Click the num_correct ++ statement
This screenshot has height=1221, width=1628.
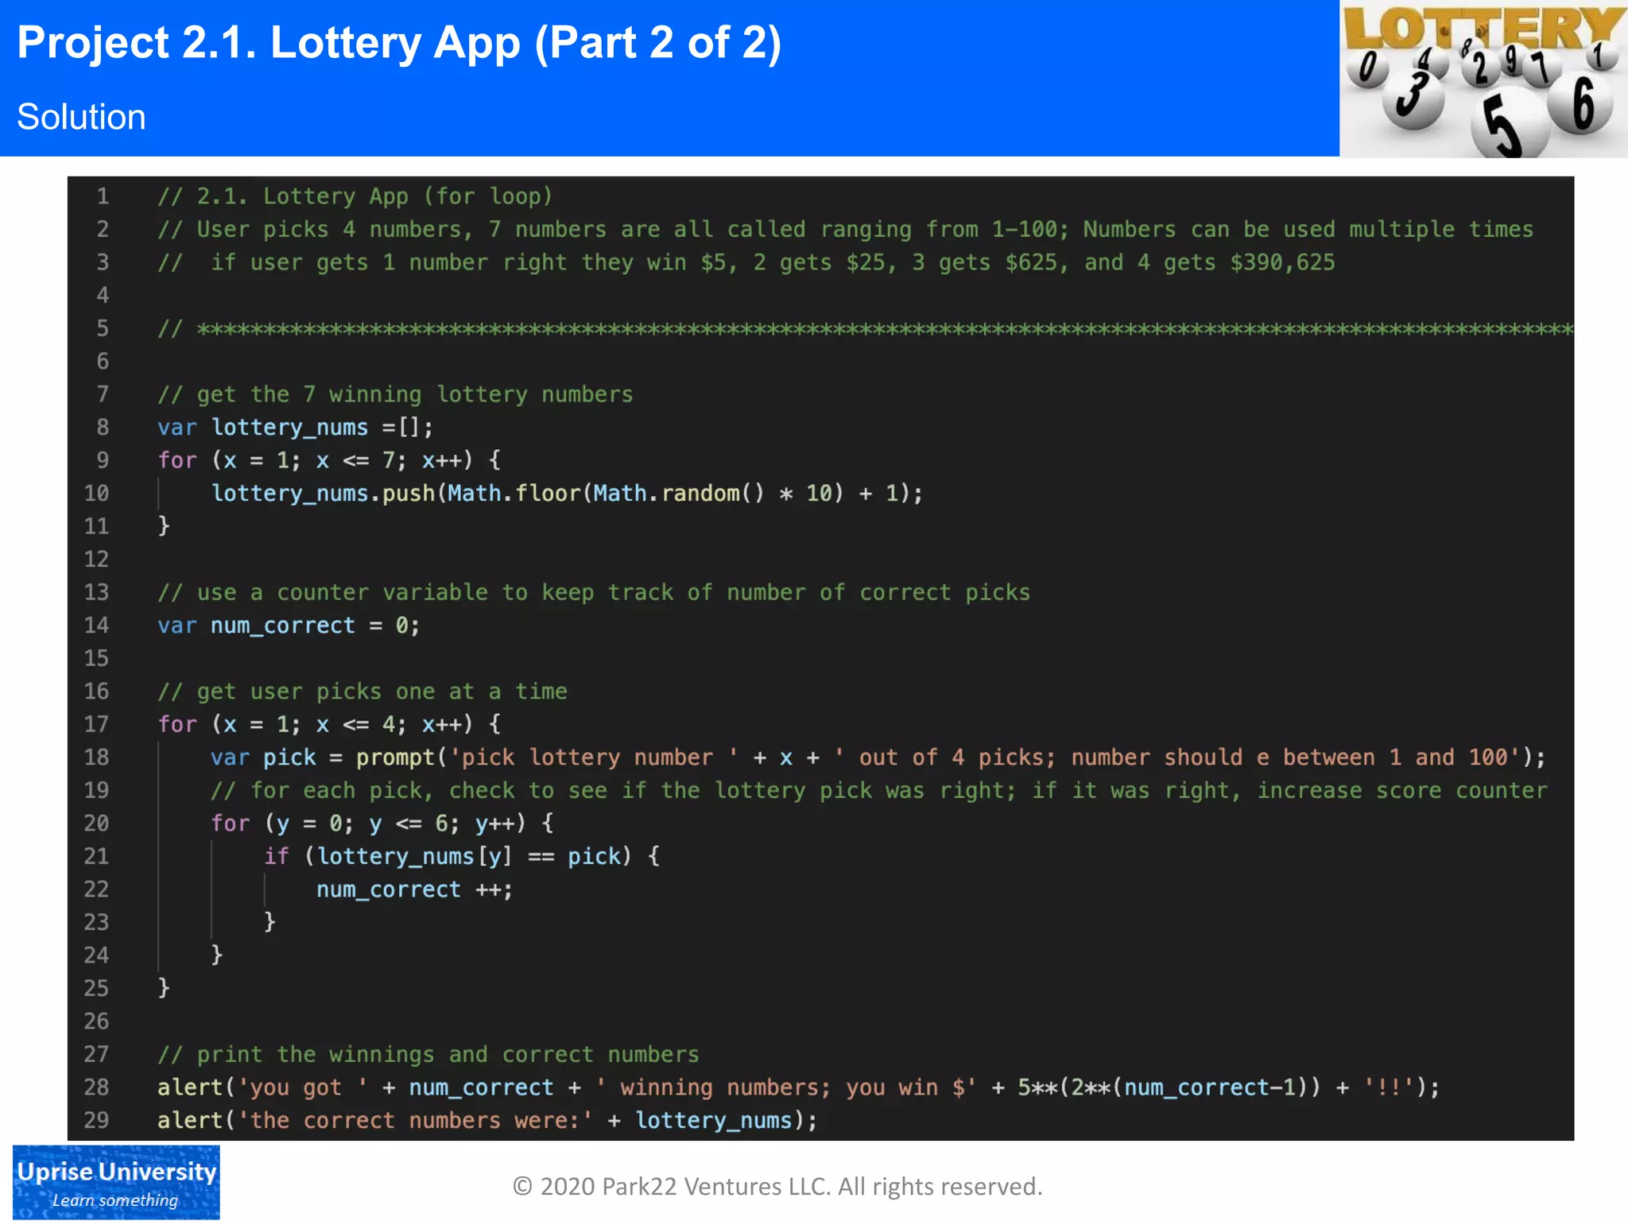coord(414,890)
